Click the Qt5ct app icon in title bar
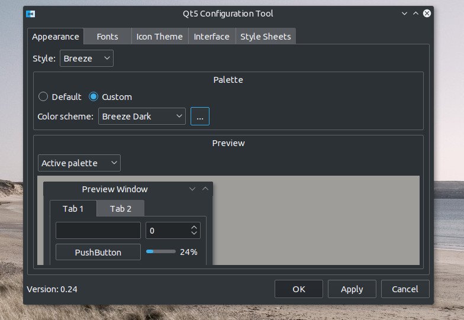This screenshot has width=464, height=320. point(31,14)
